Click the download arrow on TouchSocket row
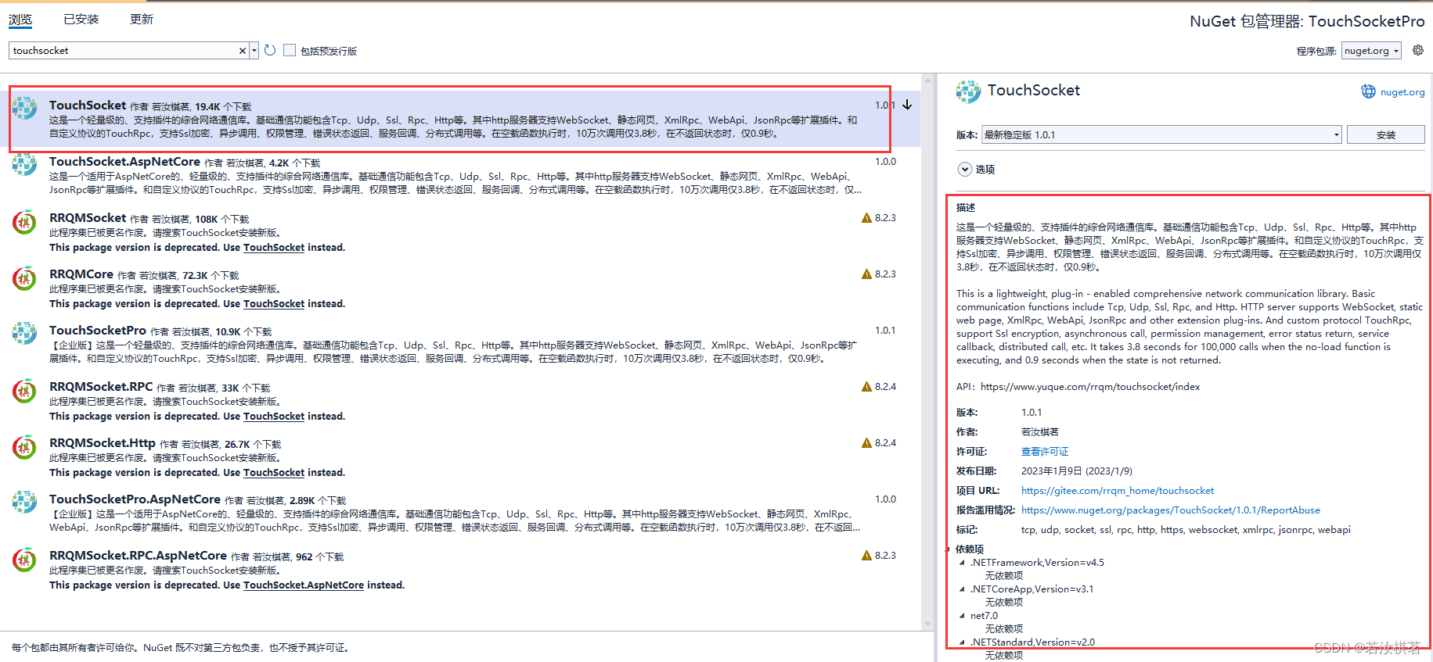This screenshot has height=662, width=1433. tap(907, 105)
